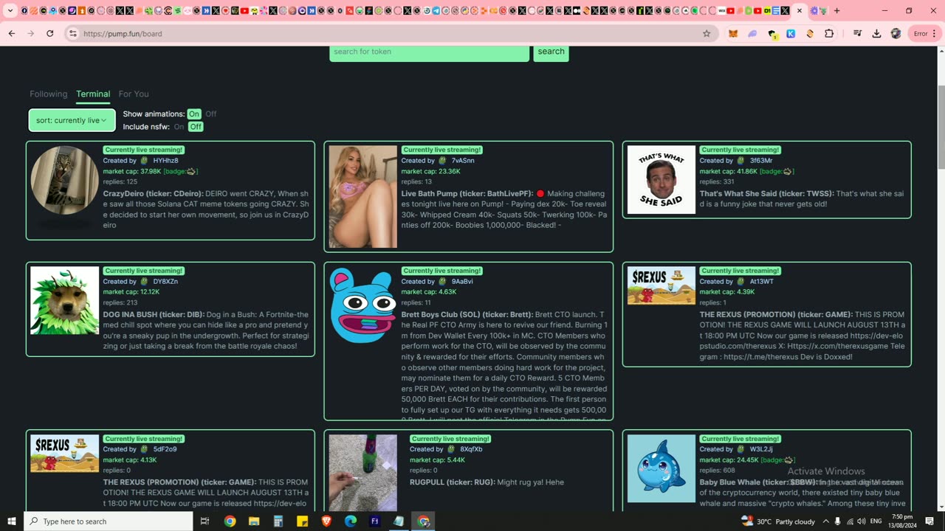Screen dimensions: 945x531
Task: View site information icon beside the URL
Action: pyautogui.click(x=72, y=33)
